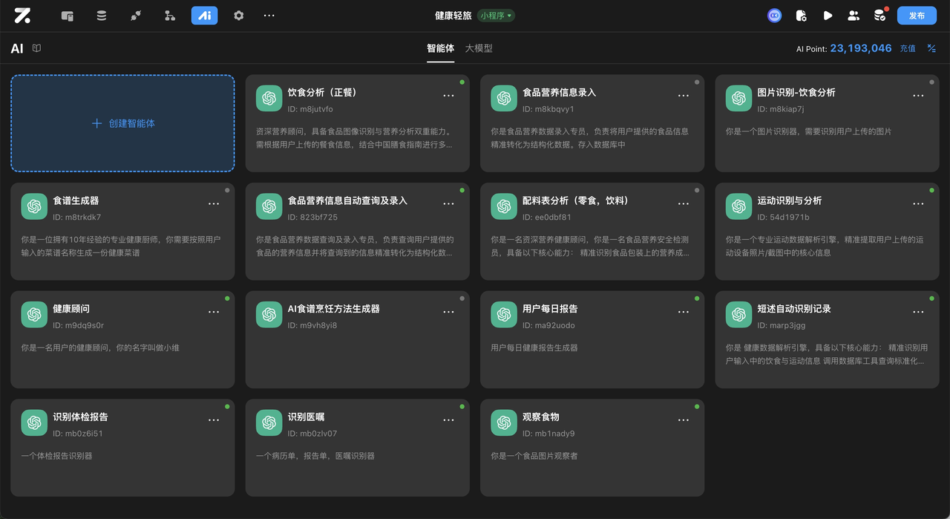
Task: Open the AI食谱烹饪方法生成器 card title
Action: [334, 309]
